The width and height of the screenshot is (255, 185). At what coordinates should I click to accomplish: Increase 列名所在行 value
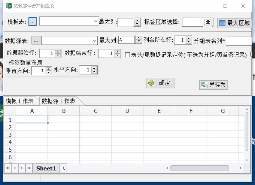[x=188, y=38]
